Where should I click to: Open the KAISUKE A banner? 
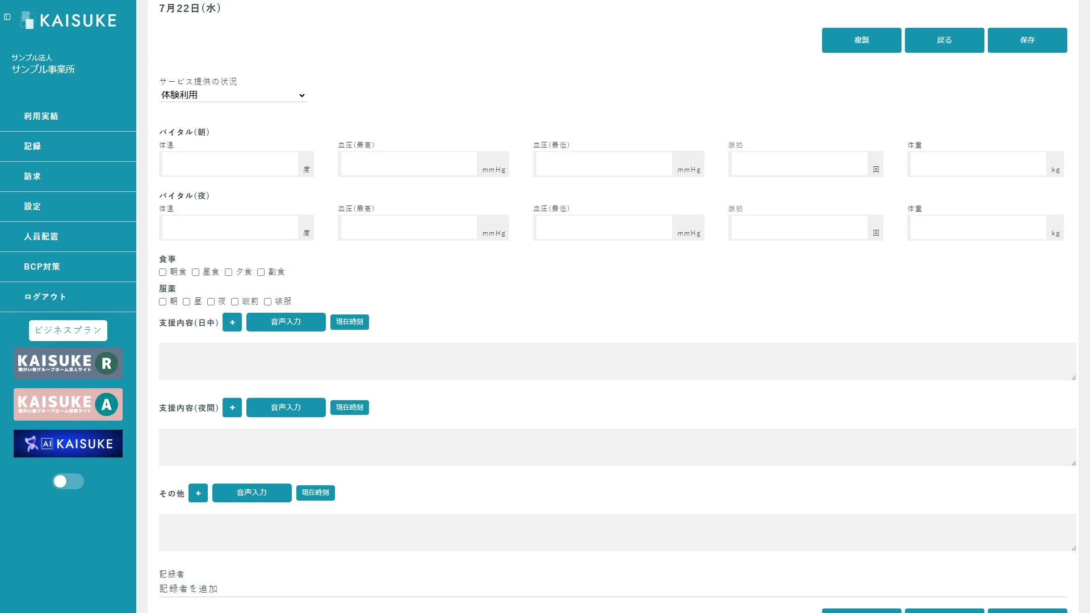[68, 404]
